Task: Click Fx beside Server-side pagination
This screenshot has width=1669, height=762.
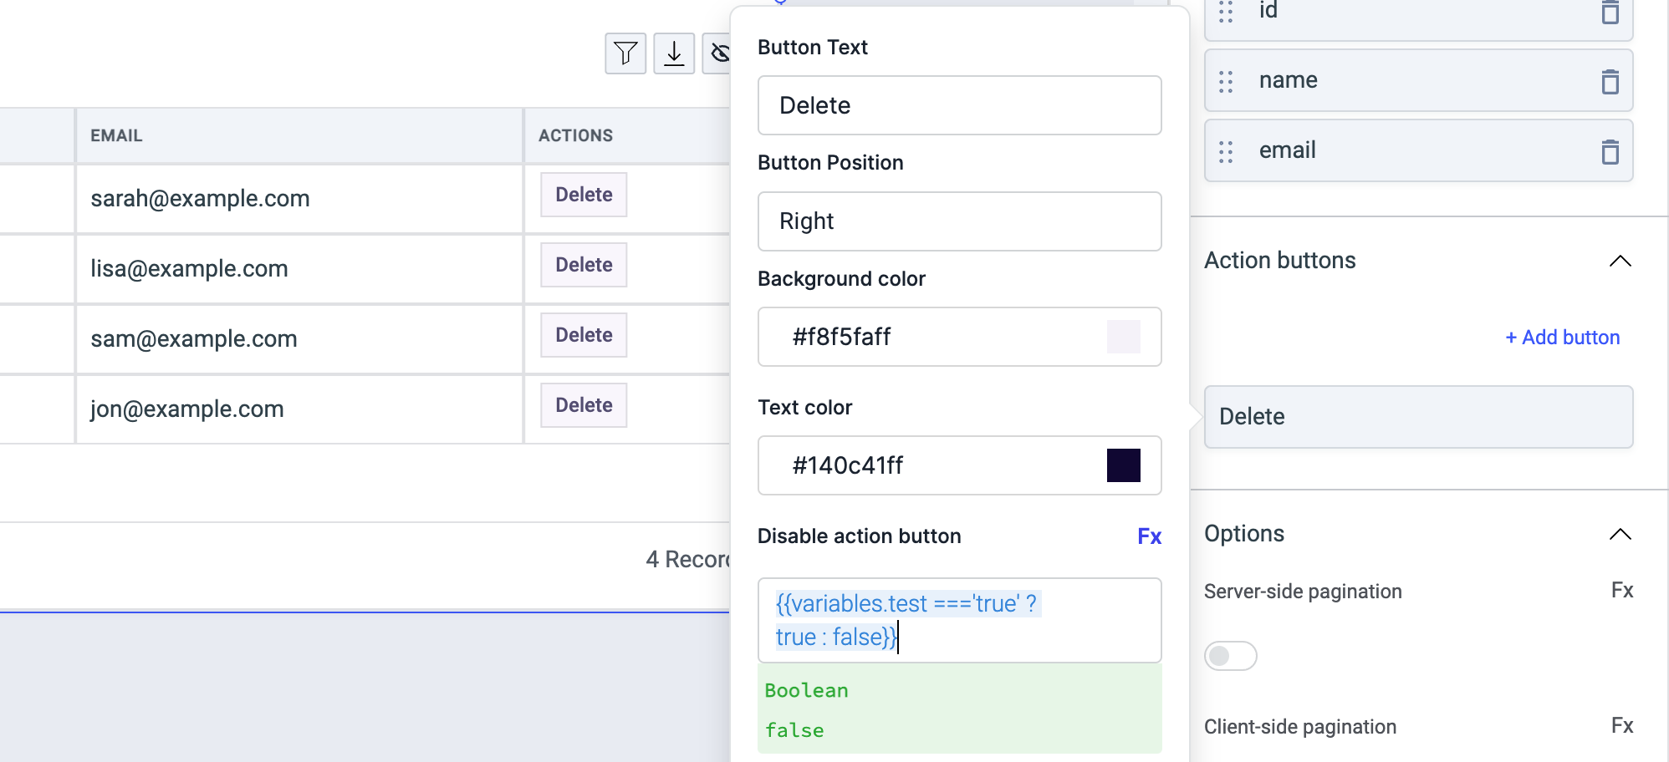Action: tap(1621, 591)
